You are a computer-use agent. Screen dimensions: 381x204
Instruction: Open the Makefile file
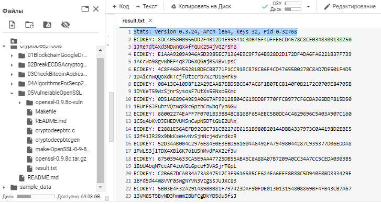coord(41,111)
